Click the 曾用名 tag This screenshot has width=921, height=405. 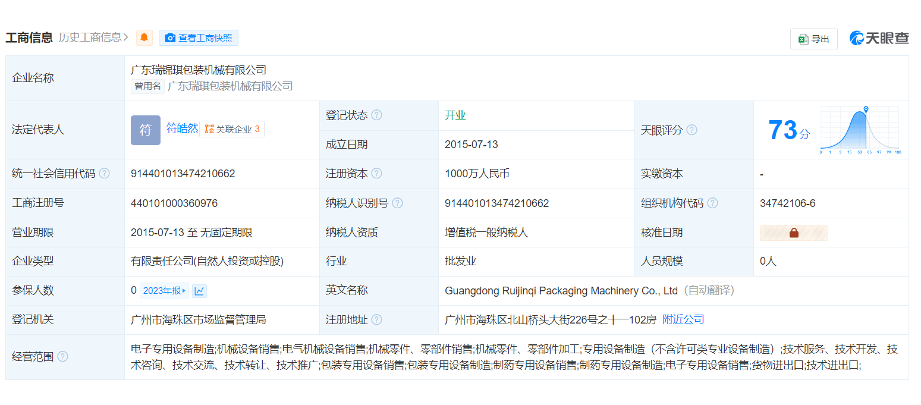[x=147, y=86]
